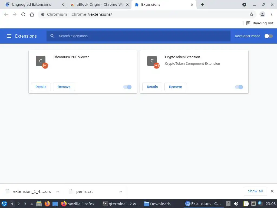Screen dimensions: 277x208
Task: Remove the CryptoTokenExtension
Action: tap(175, 87)
